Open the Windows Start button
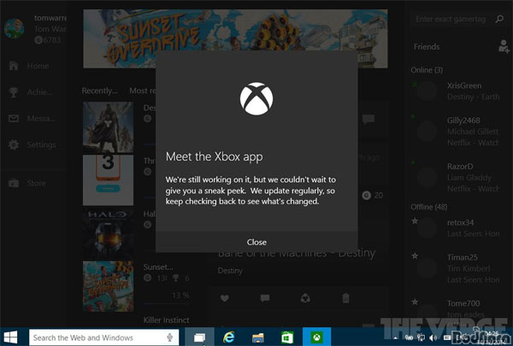 coord(10,337)
